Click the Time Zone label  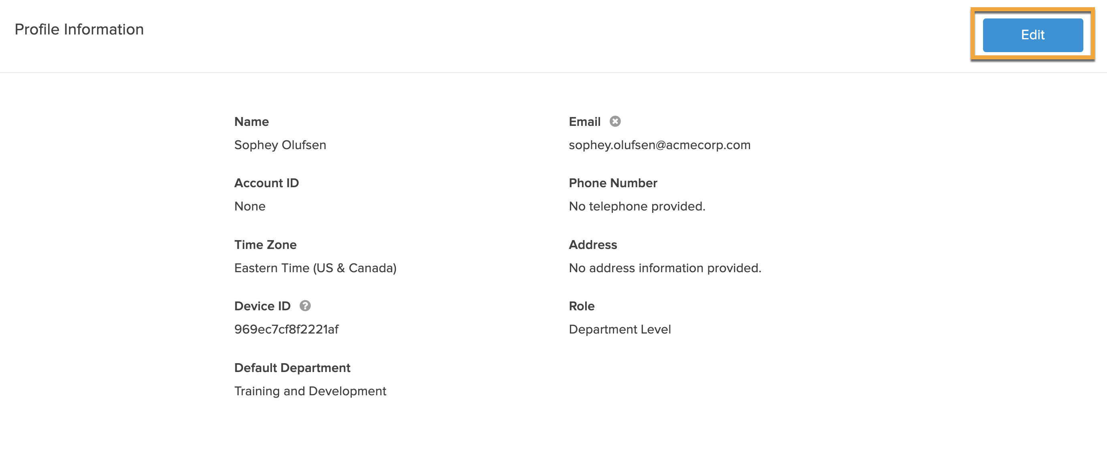click(265, 245)
